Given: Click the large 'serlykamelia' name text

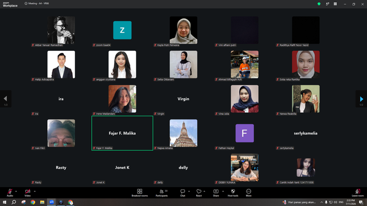Looking at the screenshot, I should (306, 133).
